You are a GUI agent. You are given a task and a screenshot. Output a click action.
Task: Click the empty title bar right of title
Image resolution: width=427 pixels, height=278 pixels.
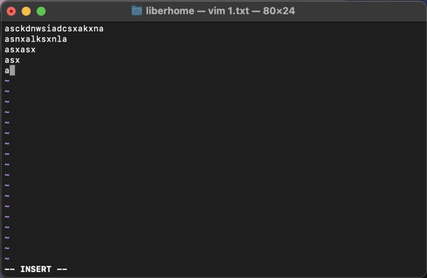[x=362, y=11]
